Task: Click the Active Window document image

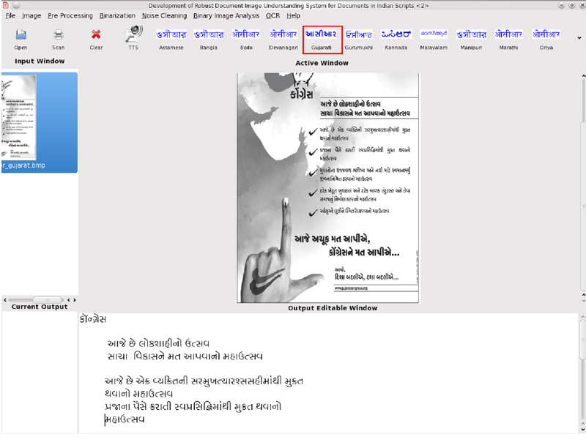Action: click(x=327, y=188)
